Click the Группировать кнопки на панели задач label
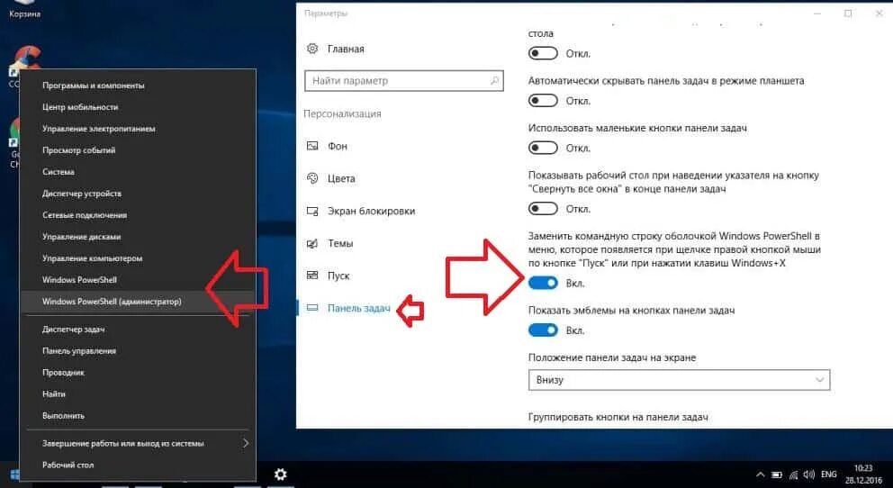The width and height of the screenshot is (893, 488). point(618,417)
